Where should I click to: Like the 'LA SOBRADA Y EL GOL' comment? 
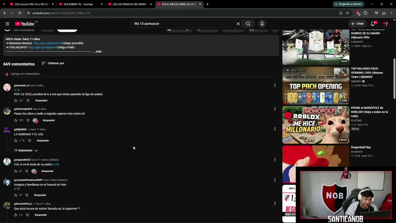[x=15, y=141]
